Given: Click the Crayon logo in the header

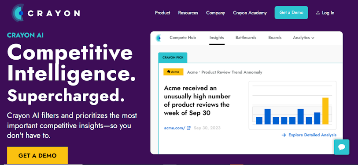Looking at the screenshot, I should tap(46, 13).
